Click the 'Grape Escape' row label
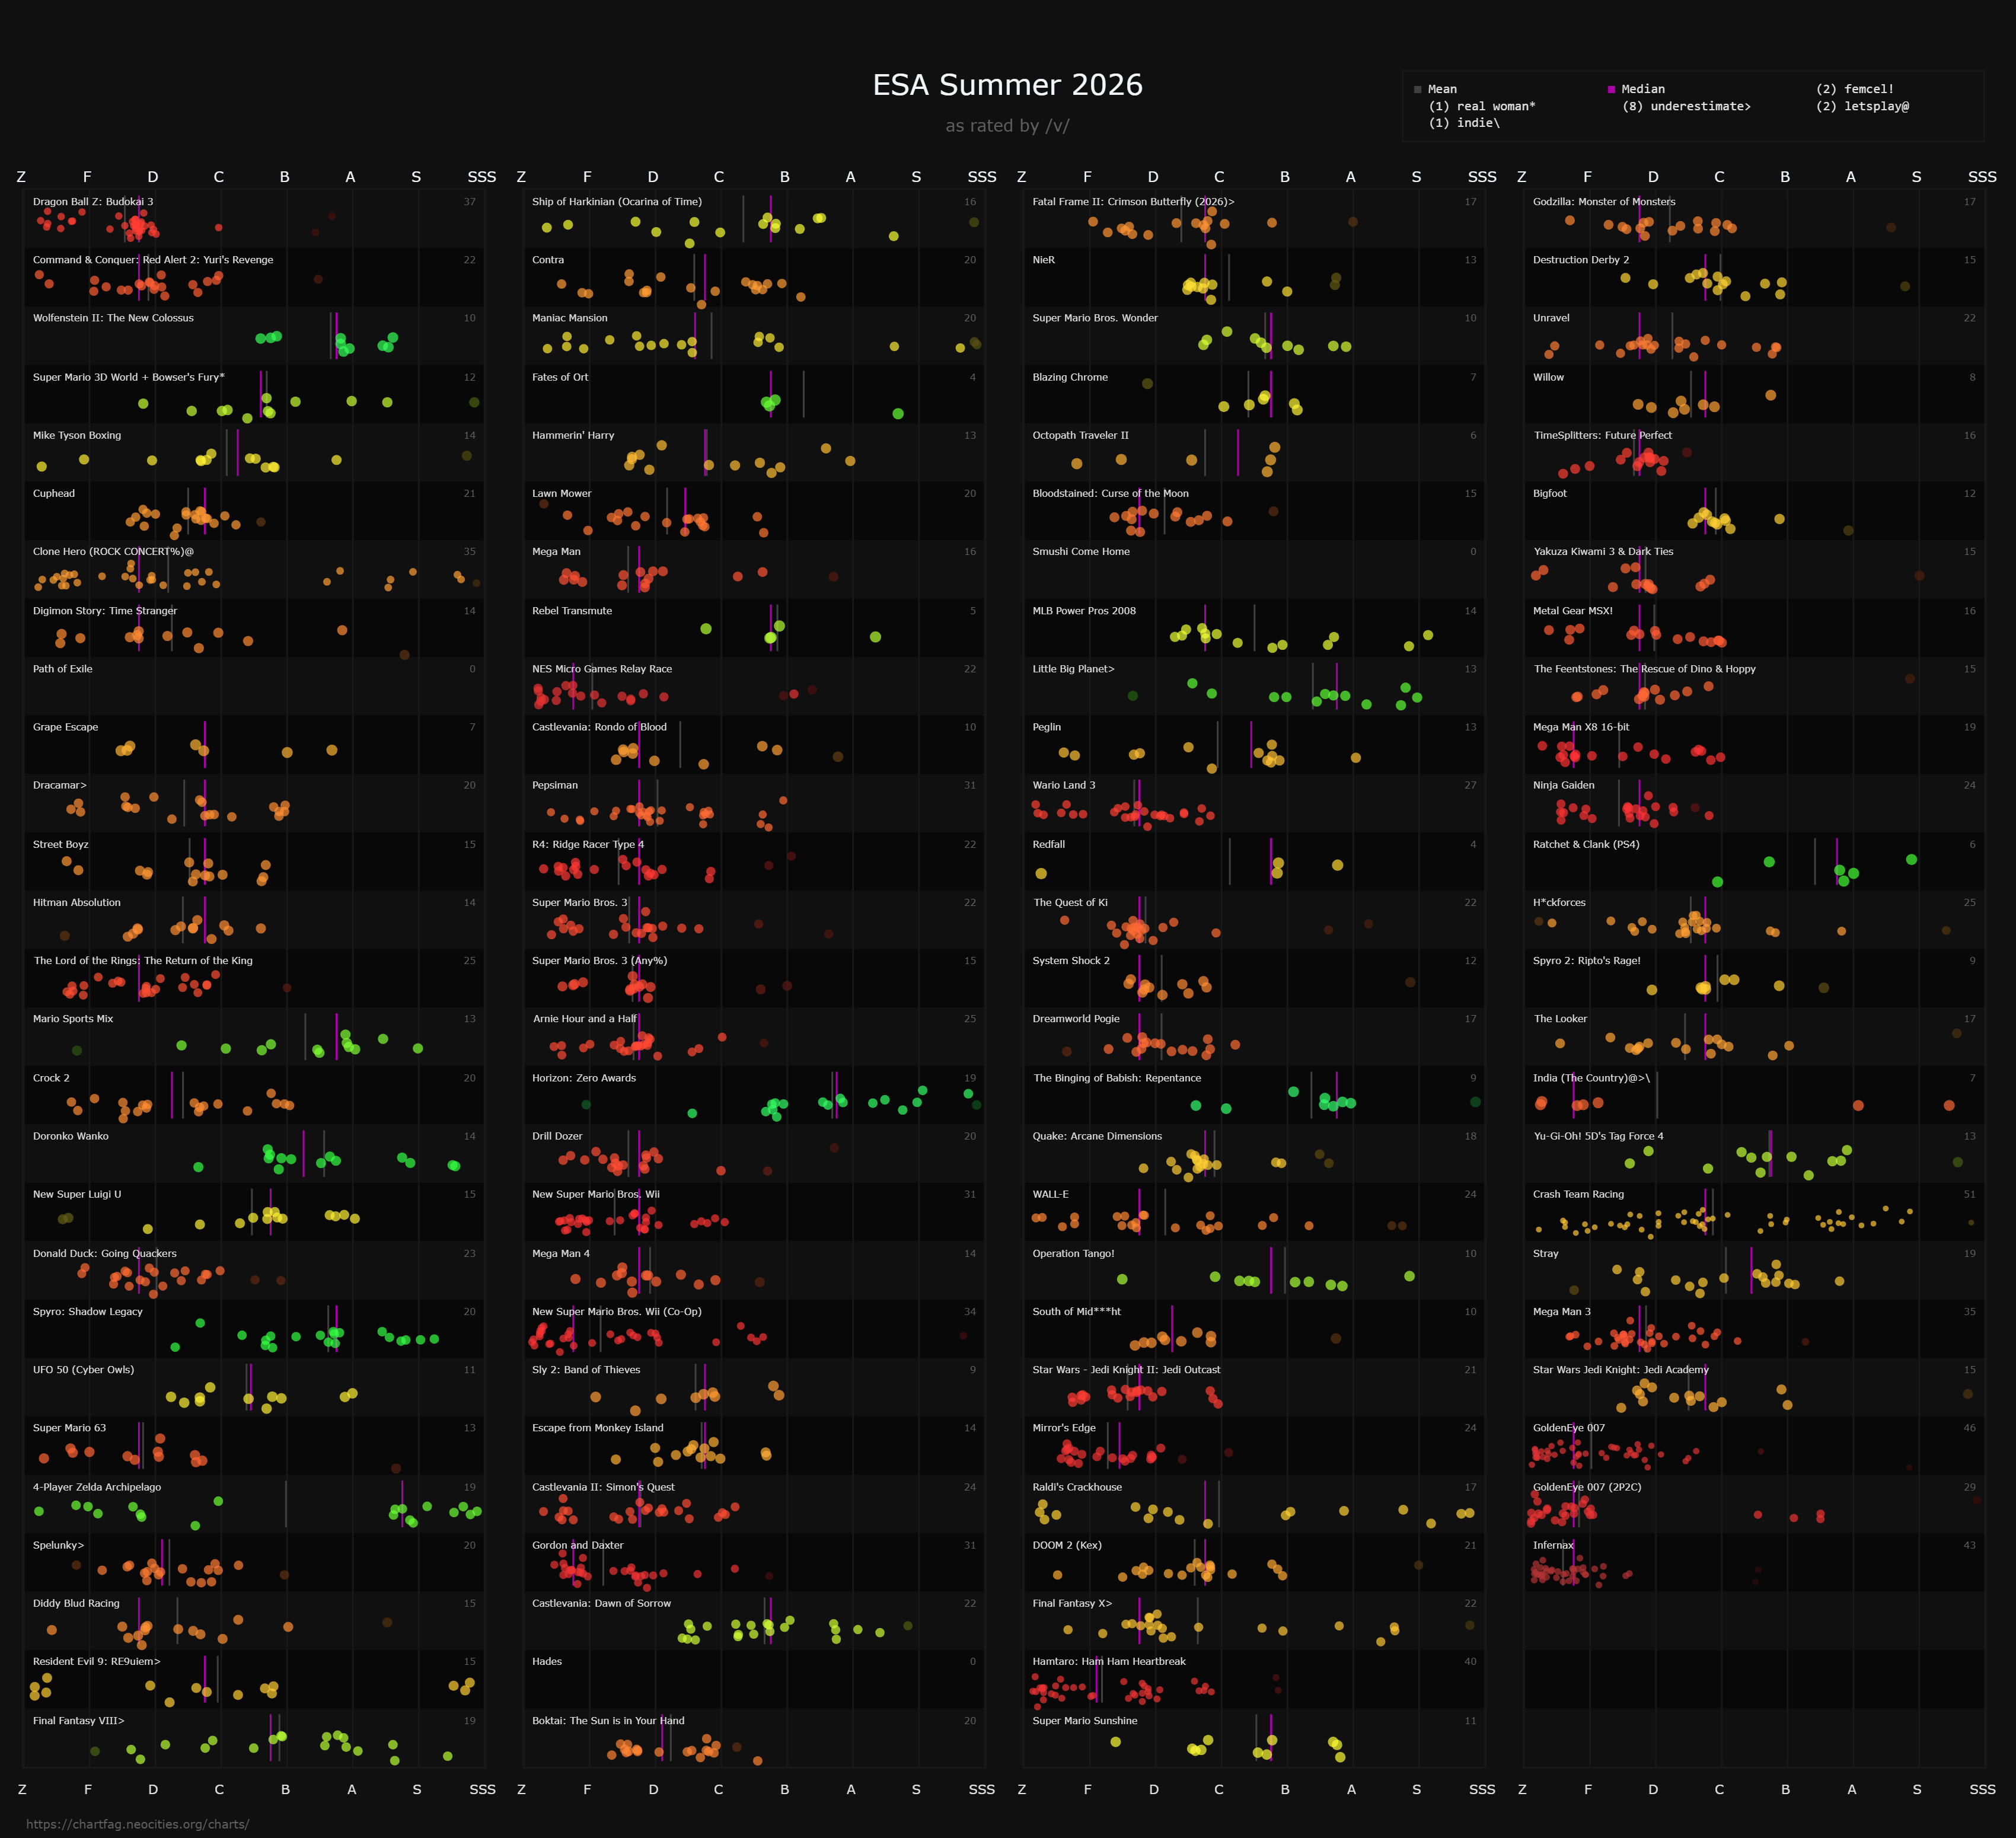 pos(65,727)
